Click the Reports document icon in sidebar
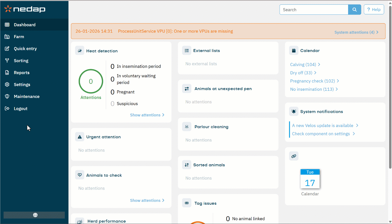The image size is (392, 224). click(7, 73)
